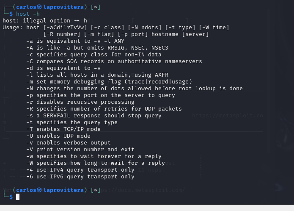Click the '-V print version number' line
Image resolution: width=294 pixels, height=211 pixels.
tap(80, 150)
